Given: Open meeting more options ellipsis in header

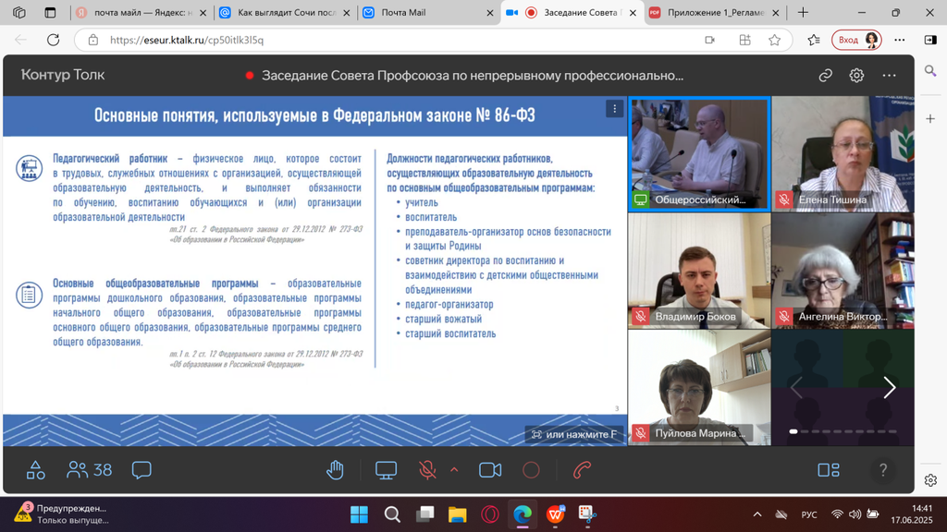Looking at the screenshot, I should [x=889, y=76].
